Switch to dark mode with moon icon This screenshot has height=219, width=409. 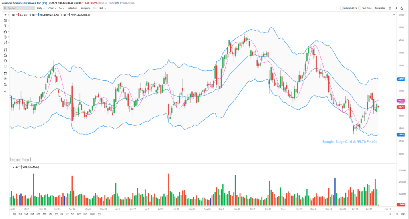402,8
